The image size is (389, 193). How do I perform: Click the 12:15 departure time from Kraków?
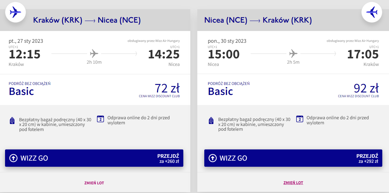click(25, 54)
